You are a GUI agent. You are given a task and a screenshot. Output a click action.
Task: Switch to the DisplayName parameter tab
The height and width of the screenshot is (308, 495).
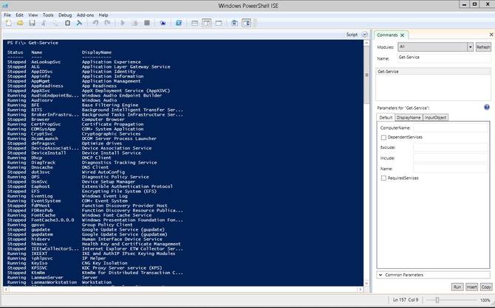tap(409, 117)
